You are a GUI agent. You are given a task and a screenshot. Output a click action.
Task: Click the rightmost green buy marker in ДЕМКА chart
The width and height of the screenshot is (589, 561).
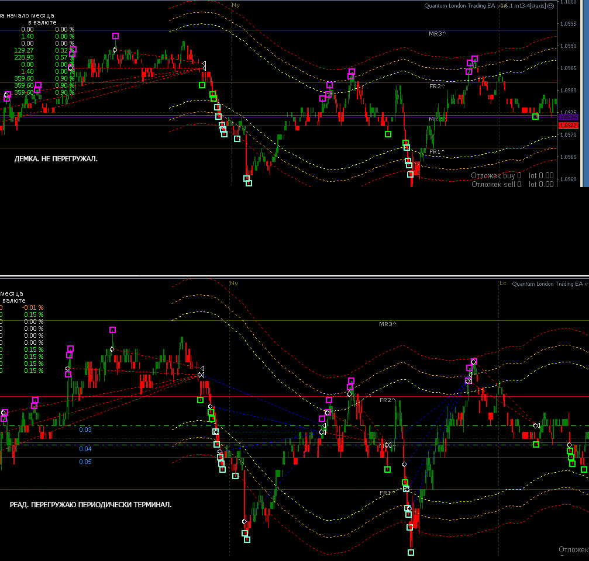click(x=536, y=117)
